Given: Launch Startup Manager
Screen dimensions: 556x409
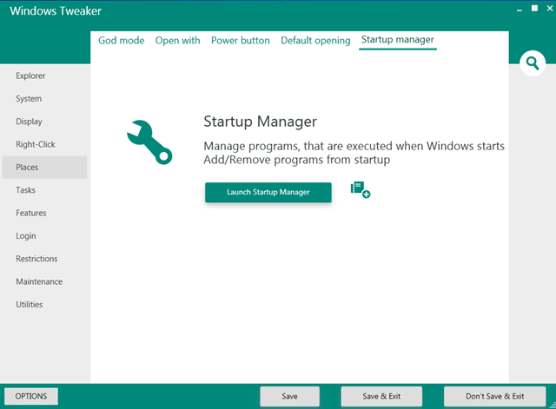Looking at the screenshot, I should pyautogui.click(x=268, y=193).
